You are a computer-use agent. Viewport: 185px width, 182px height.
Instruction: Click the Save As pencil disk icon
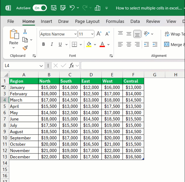63,8
